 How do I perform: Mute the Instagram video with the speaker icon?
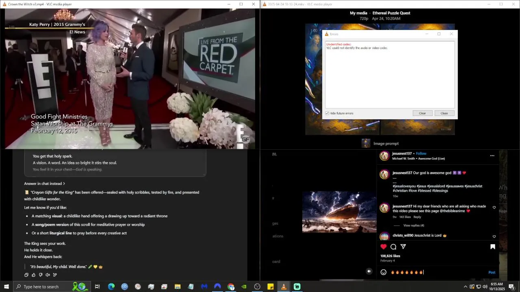[x=369, y=271]
